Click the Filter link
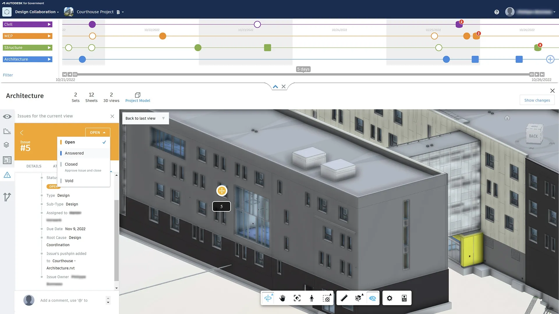 click(8, 75)
